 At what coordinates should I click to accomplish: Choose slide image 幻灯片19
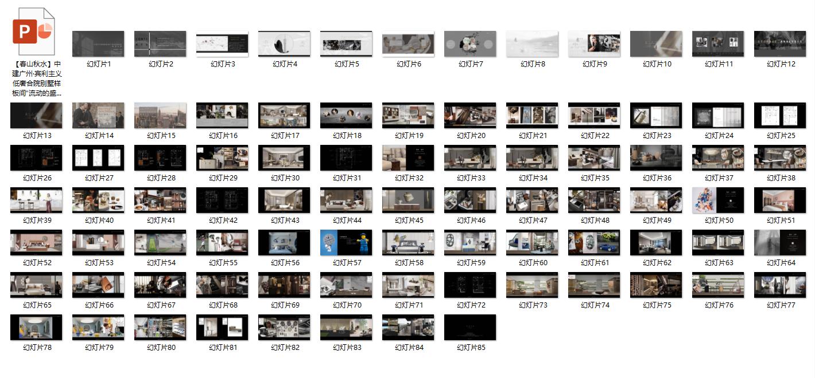408,116
